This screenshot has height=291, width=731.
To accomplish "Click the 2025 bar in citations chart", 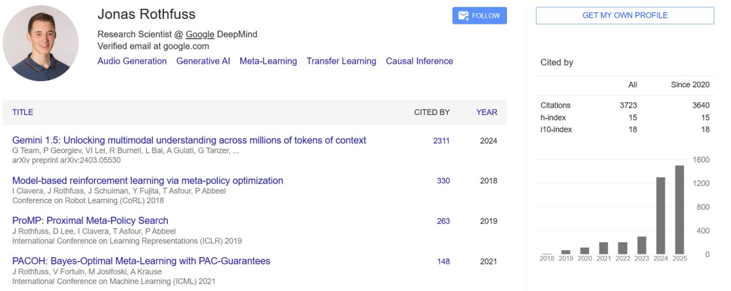I will (x=680, y=210).
